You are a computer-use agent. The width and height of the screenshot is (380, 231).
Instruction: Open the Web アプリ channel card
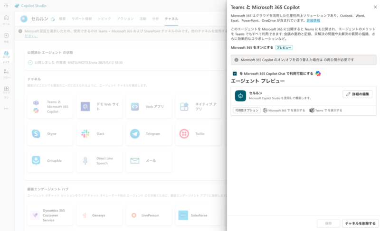click(149, 107)
